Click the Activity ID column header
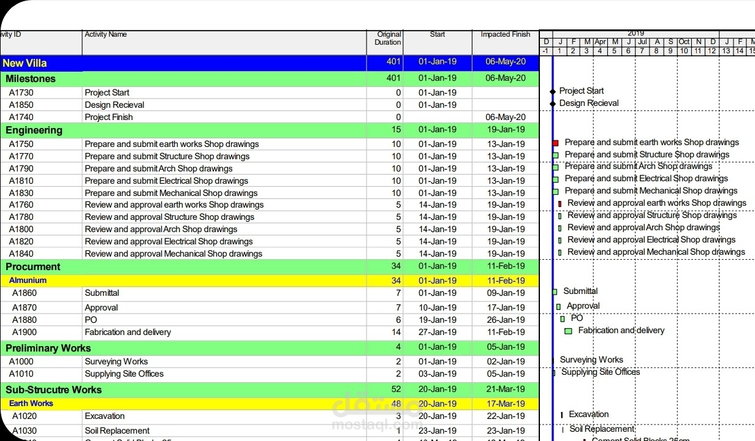Image resolution: width=755 pixels, height=441 pixels. pyautogui.click(x=12, y=34)
